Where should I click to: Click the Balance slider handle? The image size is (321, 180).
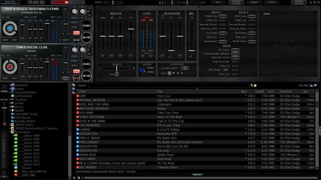pyautogui.click(x=117, y=68)
